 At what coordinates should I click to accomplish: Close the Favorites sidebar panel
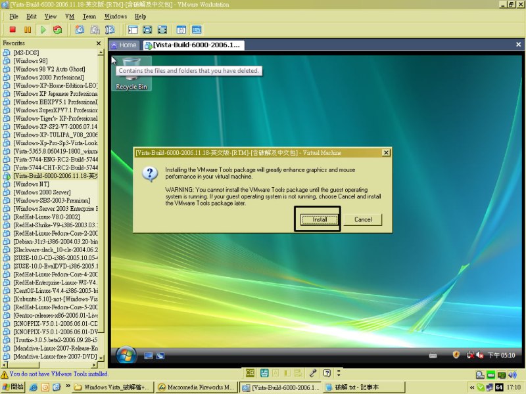[98, 43]
